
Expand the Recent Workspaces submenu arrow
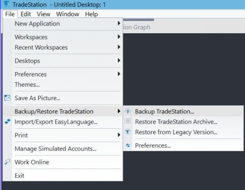(x=119, y=47)
